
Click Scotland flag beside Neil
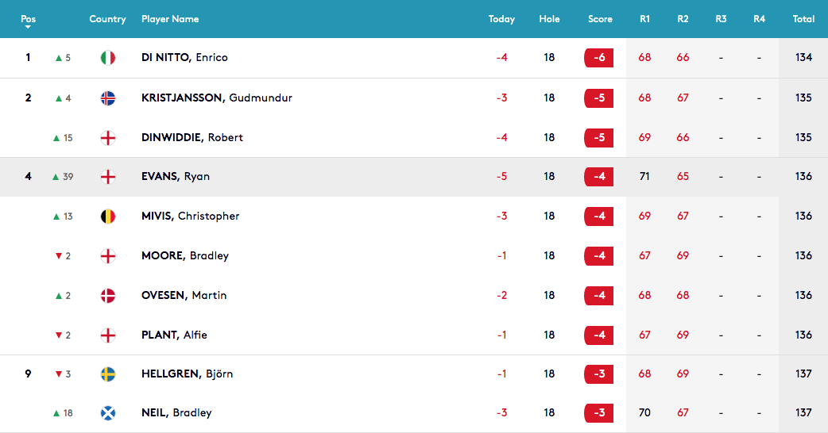coord(108,413)
